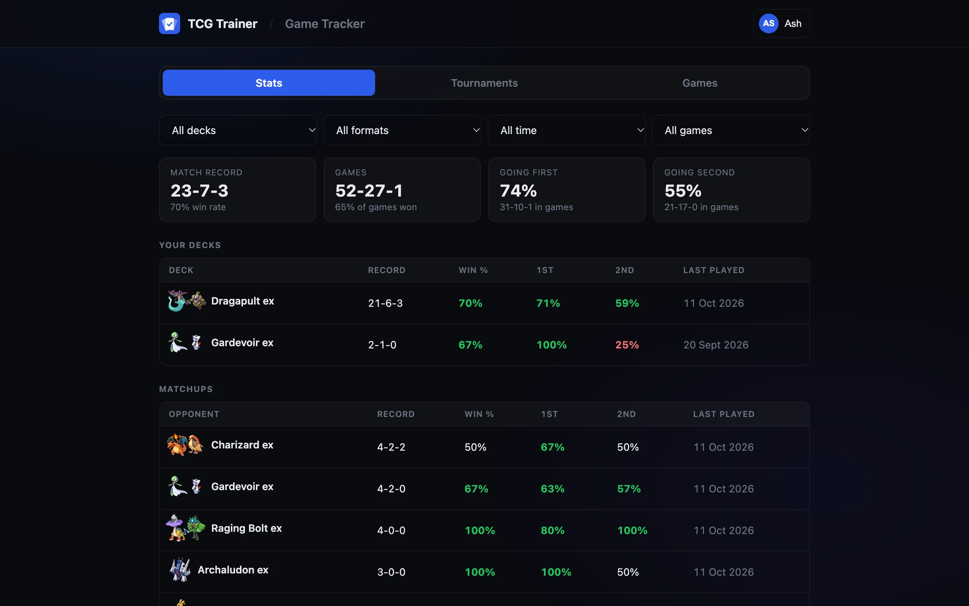
Task: Switch to the Stats tab
Action: [x=269, y=83]
